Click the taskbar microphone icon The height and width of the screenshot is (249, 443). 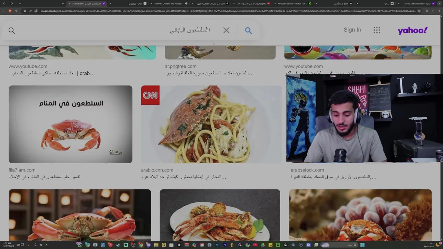click(35, 245)
